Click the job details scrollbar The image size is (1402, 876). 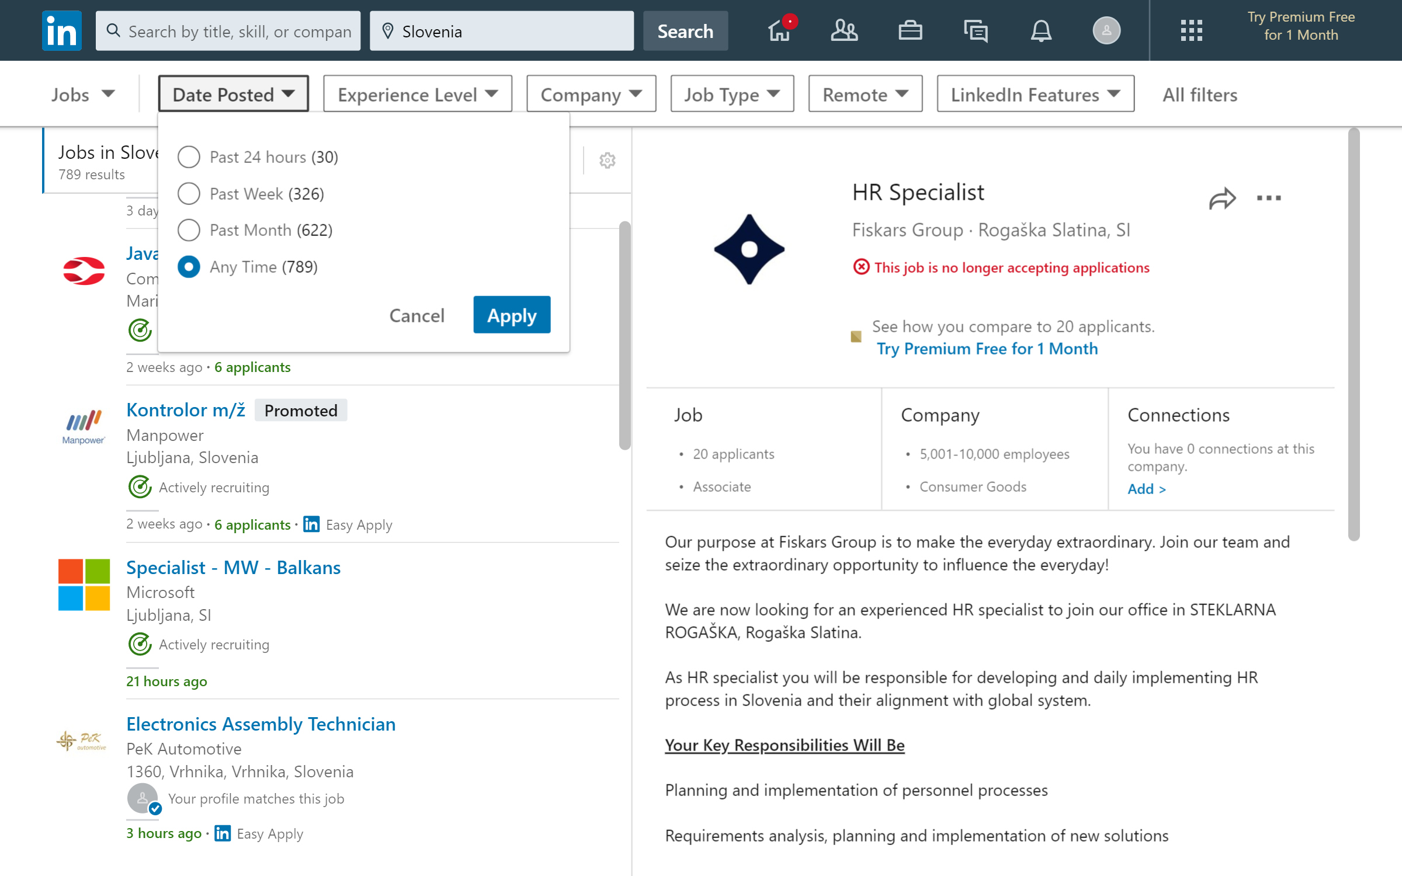1354,334
